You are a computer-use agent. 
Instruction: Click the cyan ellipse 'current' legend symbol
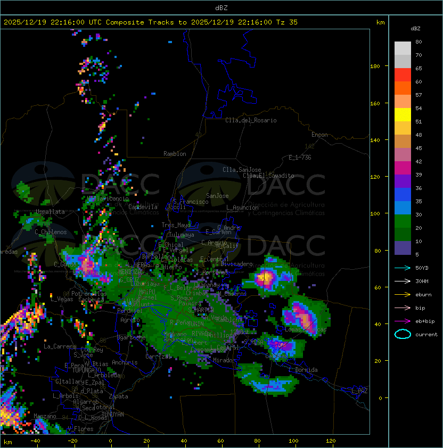[403, 334]
